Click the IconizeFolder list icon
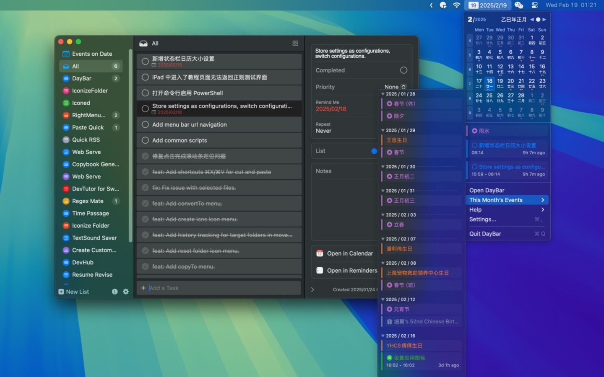Image resolution: width=604 pixels, height=377 pixels. [66, 90]
